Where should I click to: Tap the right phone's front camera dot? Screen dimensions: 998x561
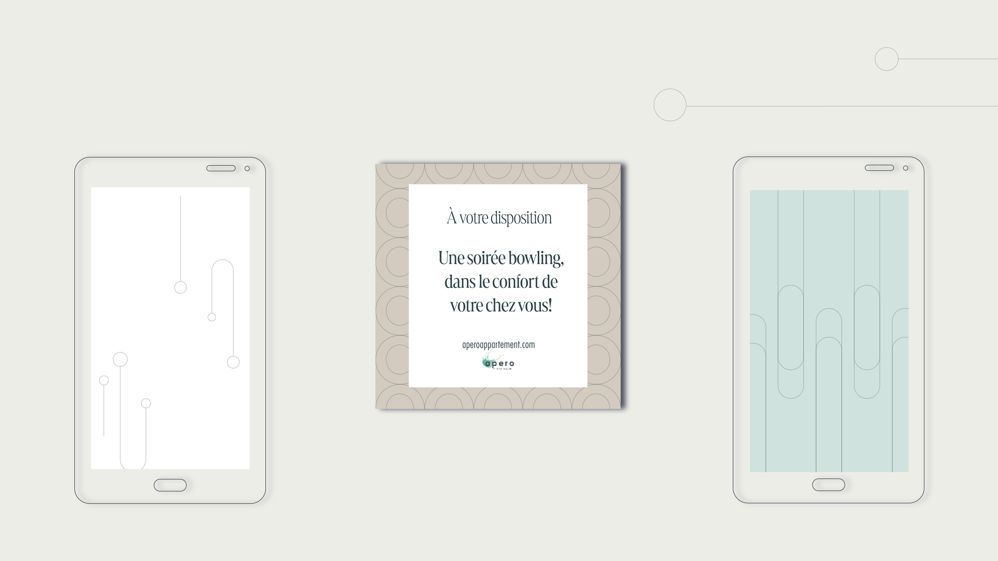[905, 168]
